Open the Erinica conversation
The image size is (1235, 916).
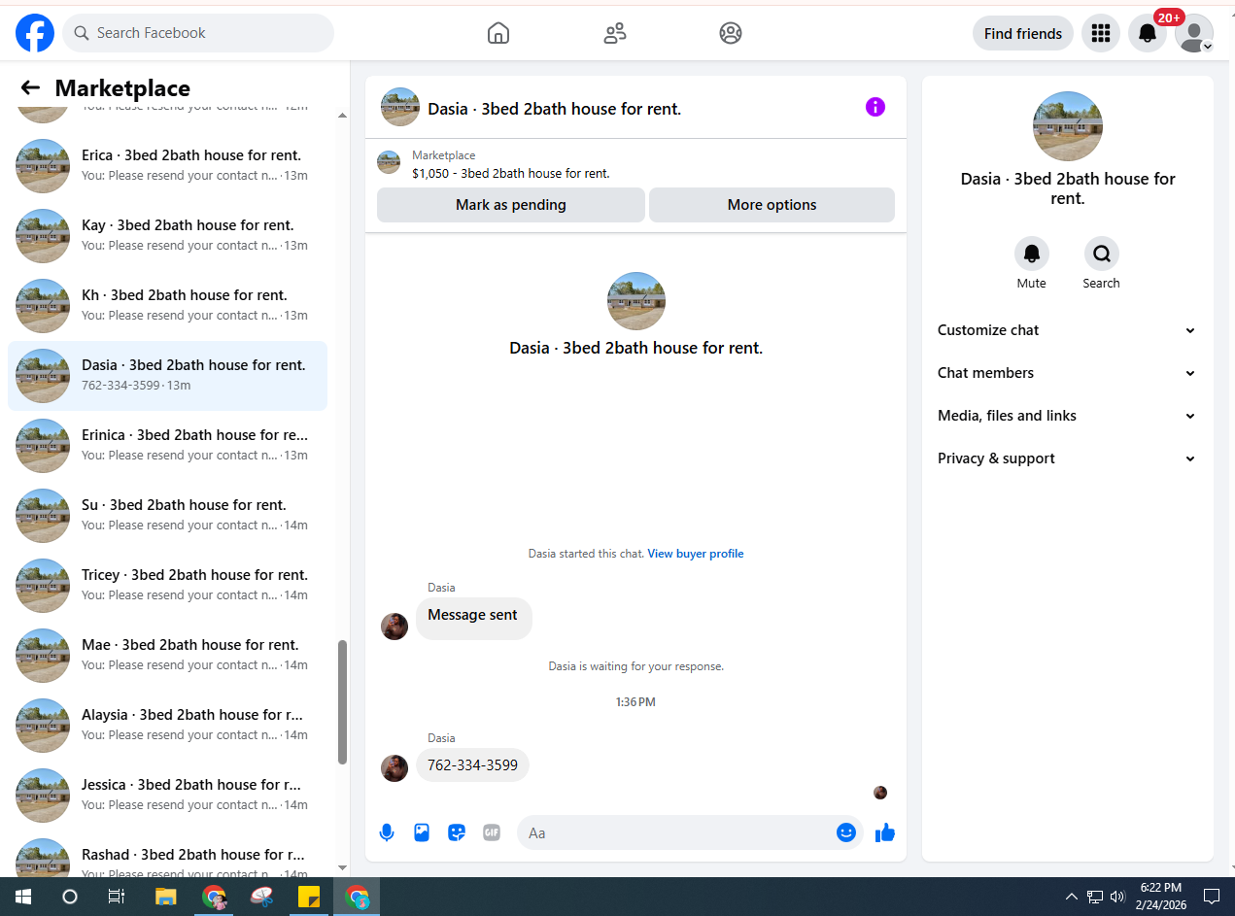pos(167,446)
